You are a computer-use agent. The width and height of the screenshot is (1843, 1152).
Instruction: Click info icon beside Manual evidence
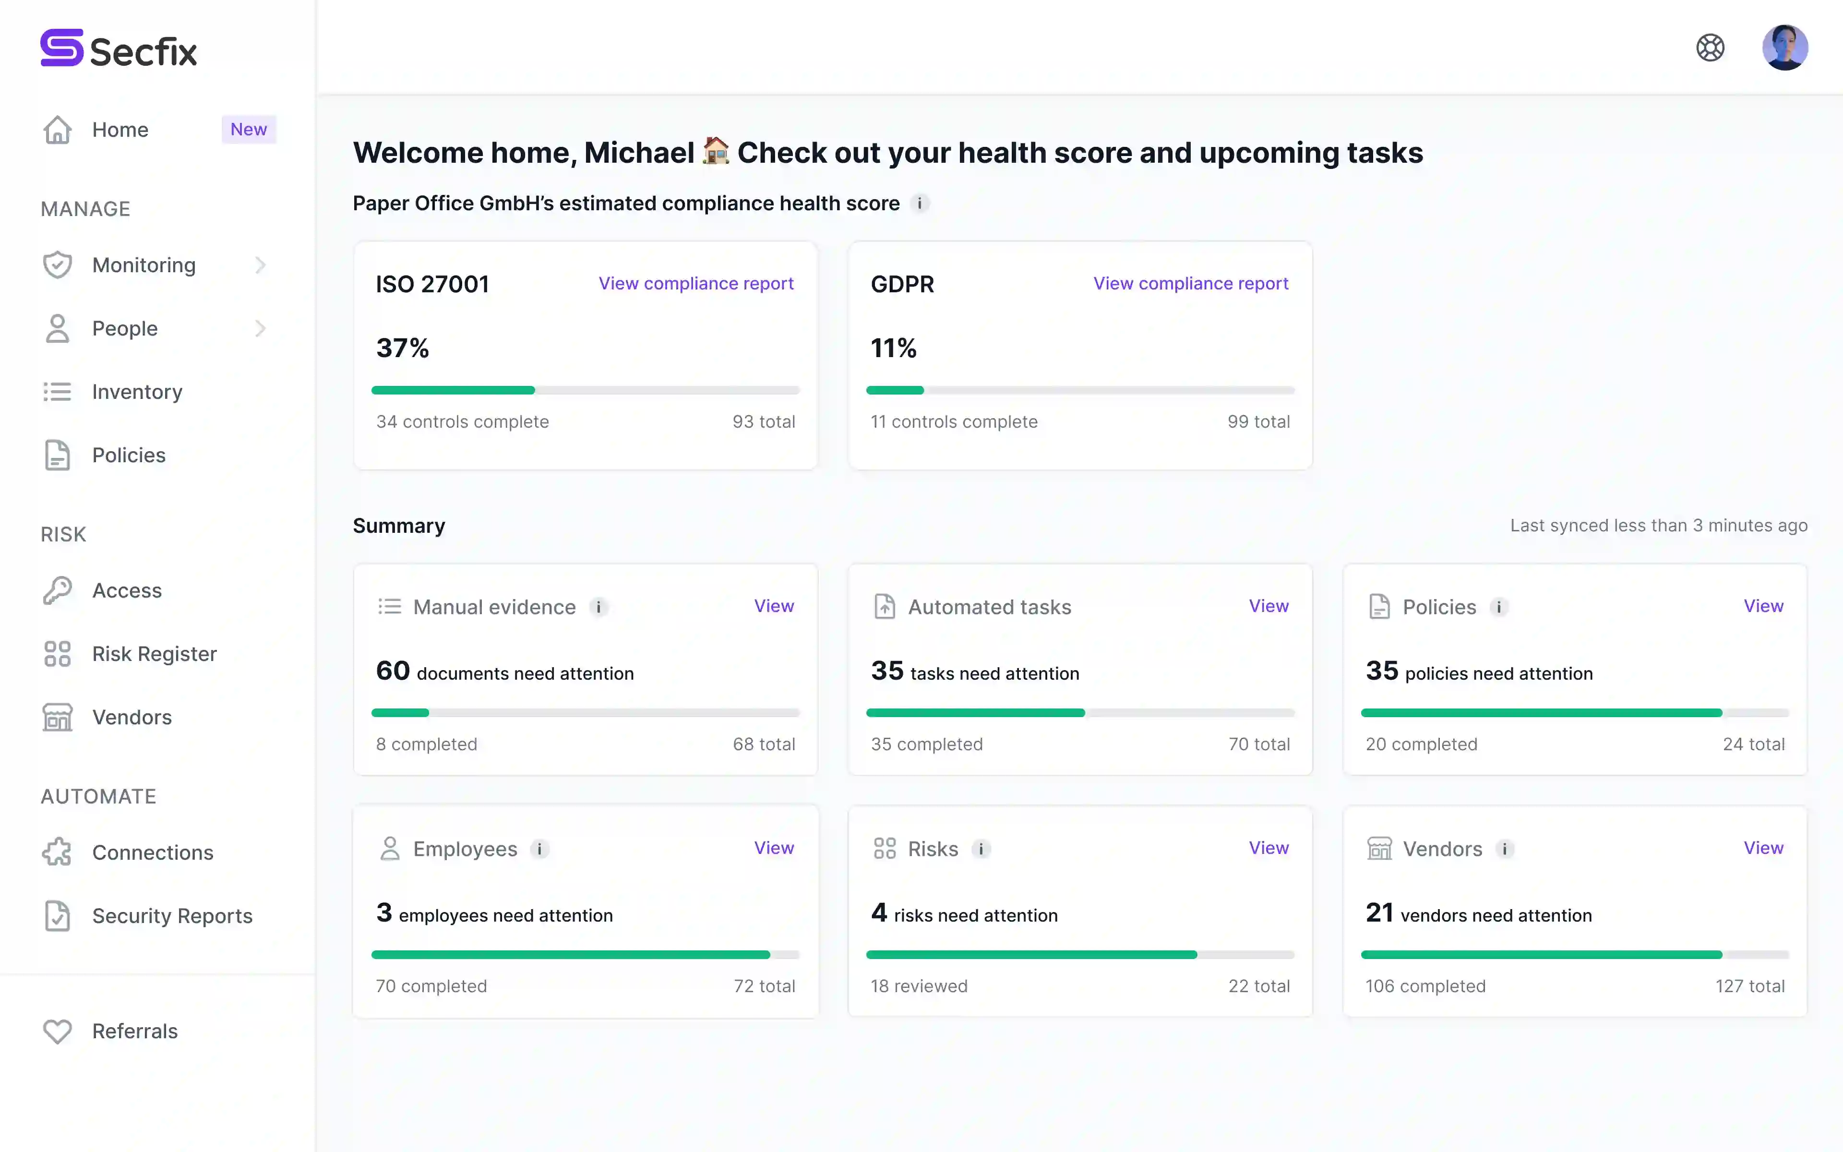(598, 607)
